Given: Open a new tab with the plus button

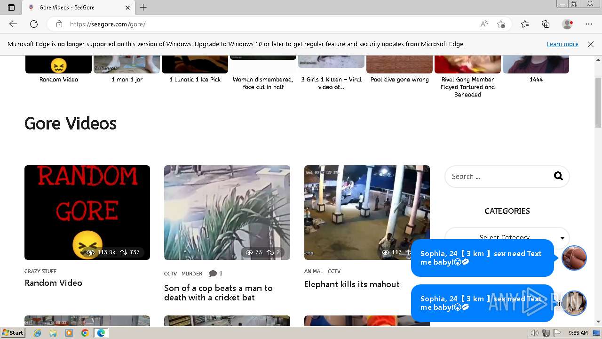Looking at the screenshot, I should pos(143,8).
